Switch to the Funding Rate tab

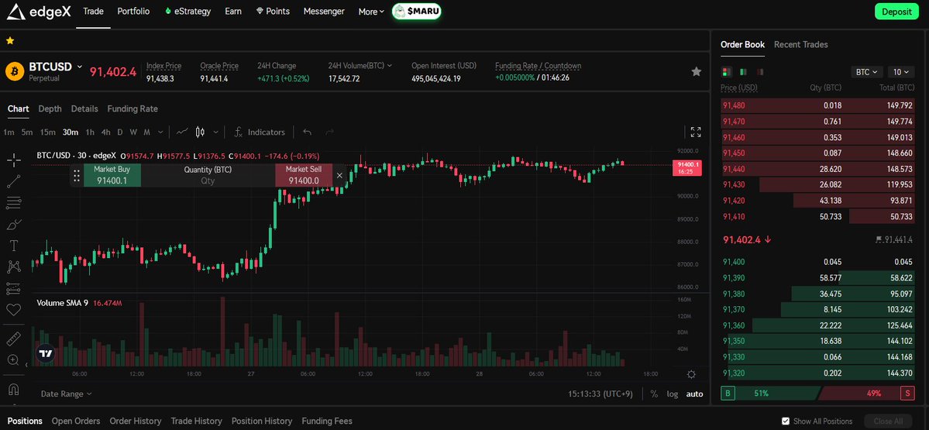(132, 109)
